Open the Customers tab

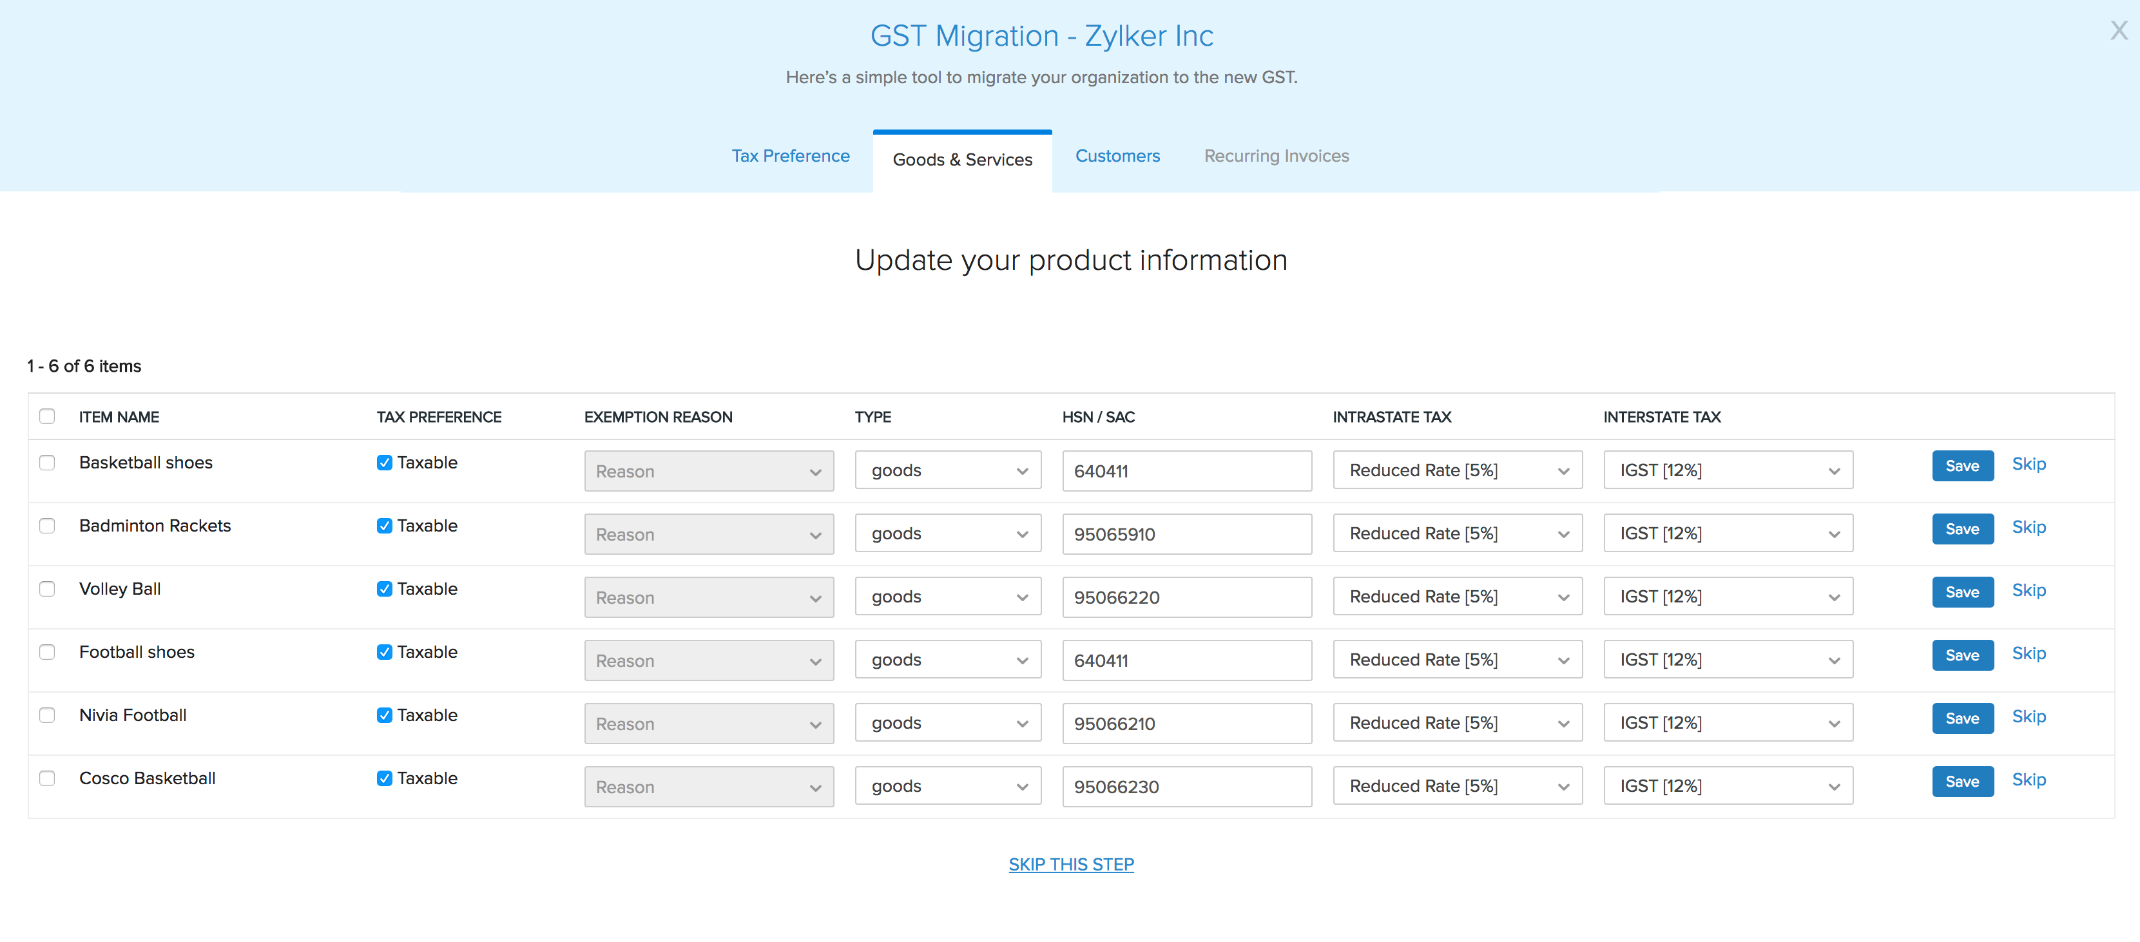coord(1117,156)
